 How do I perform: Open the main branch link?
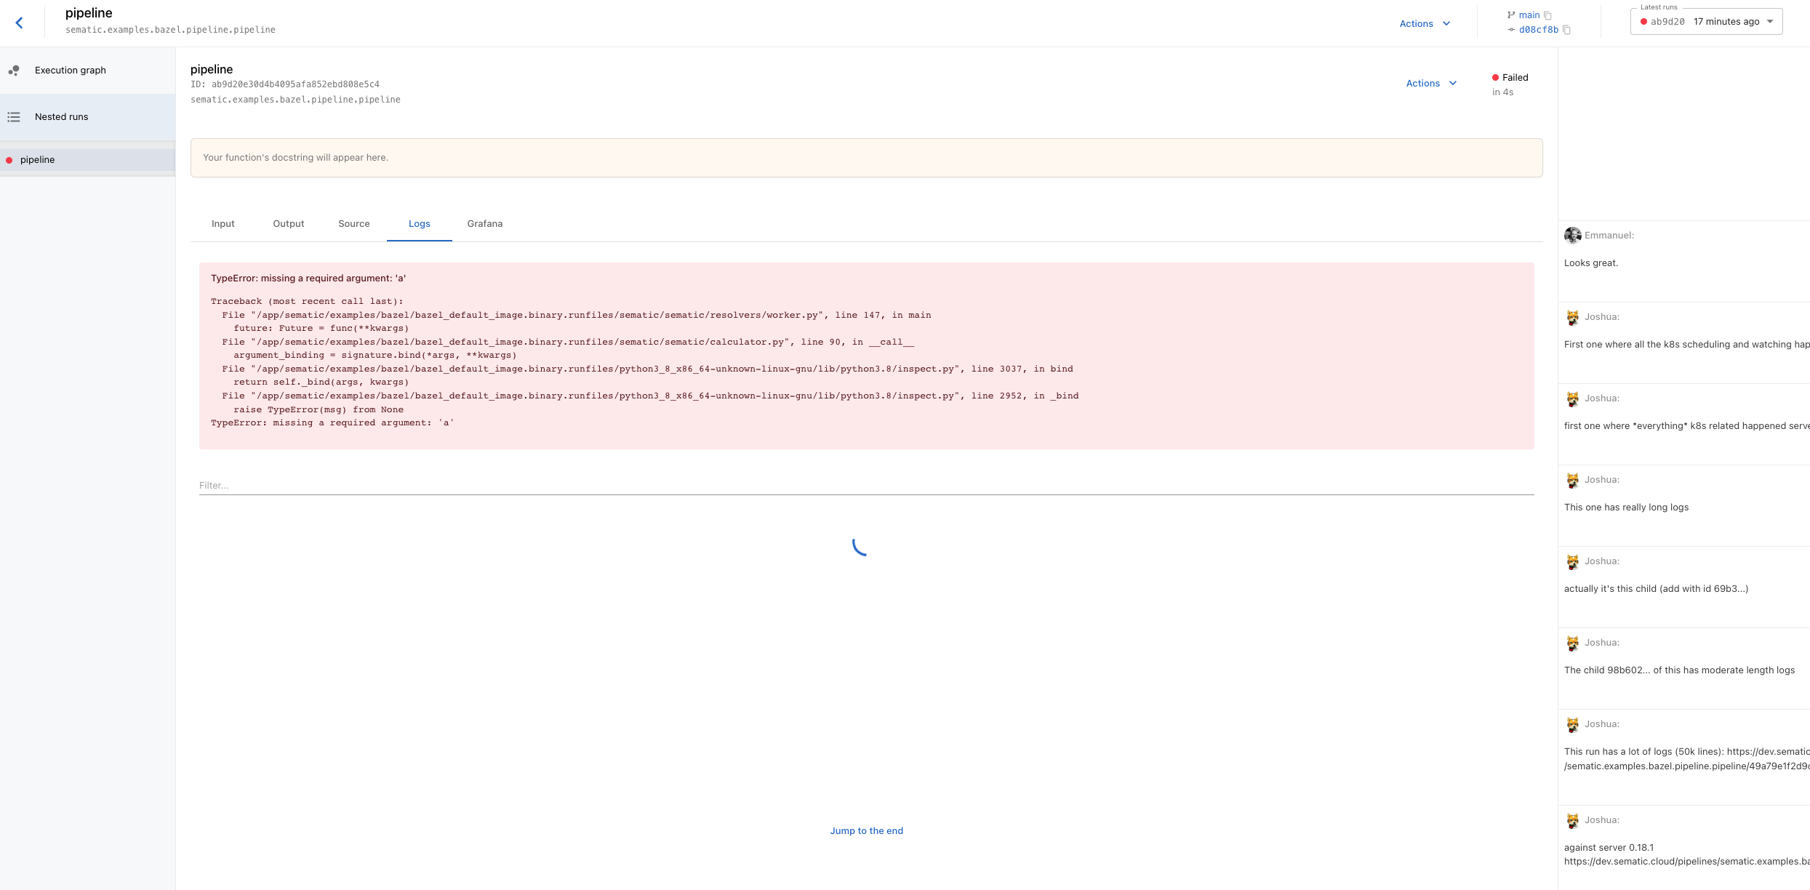tap(1529, 15)
